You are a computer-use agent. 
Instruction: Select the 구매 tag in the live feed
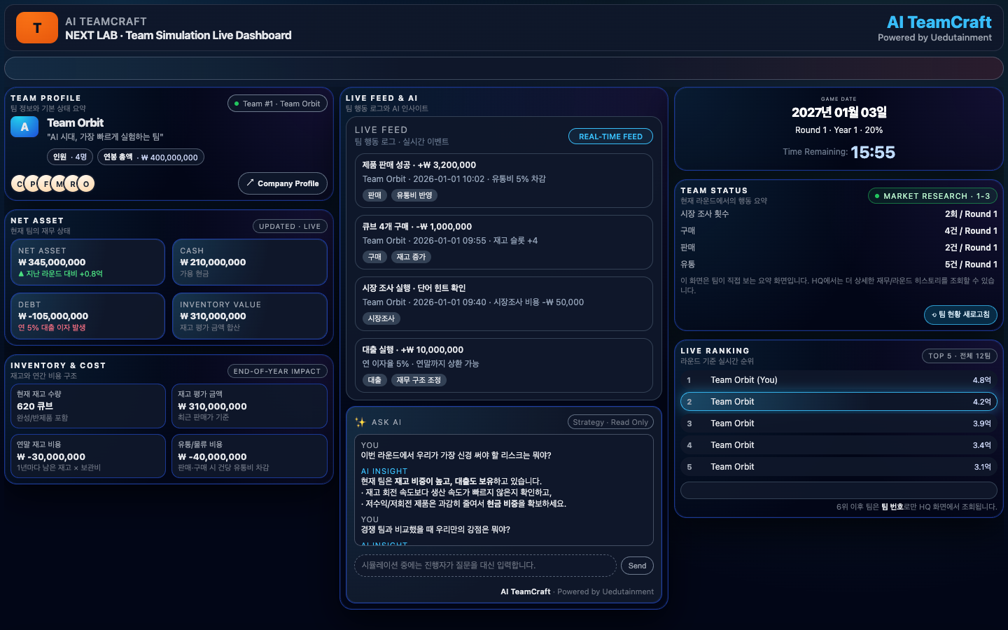[x=374, y=257]
